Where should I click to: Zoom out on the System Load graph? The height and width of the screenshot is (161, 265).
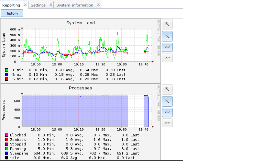click(x=167, y=36)
